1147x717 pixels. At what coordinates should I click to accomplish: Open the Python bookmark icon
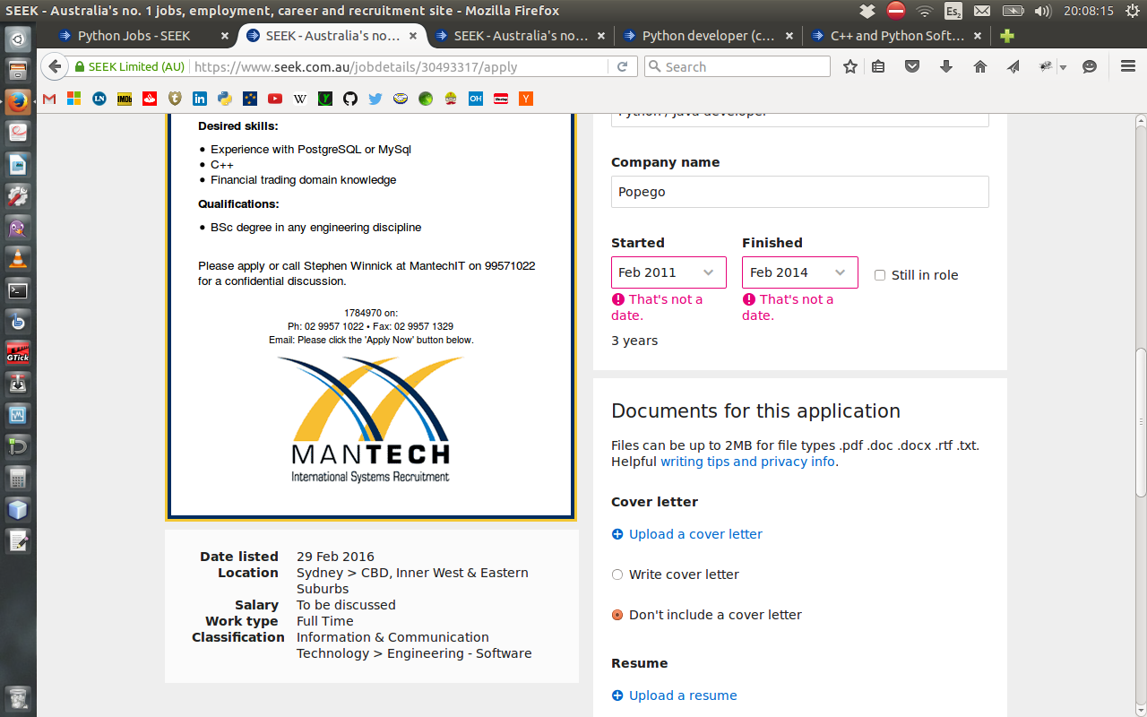click(225, 99)
